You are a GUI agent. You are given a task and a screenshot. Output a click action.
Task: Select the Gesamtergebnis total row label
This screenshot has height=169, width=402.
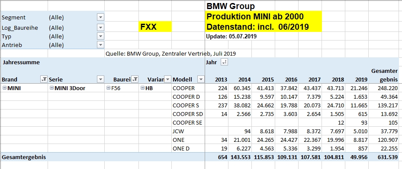[x=24, y=157]
